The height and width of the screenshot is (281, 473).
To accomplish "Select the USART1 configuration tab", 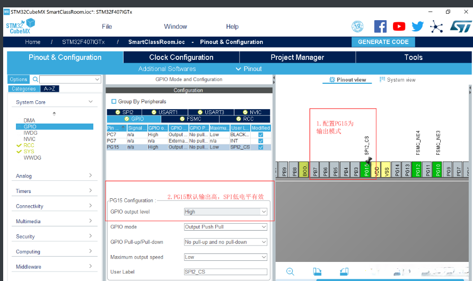I will pos(164,112).
